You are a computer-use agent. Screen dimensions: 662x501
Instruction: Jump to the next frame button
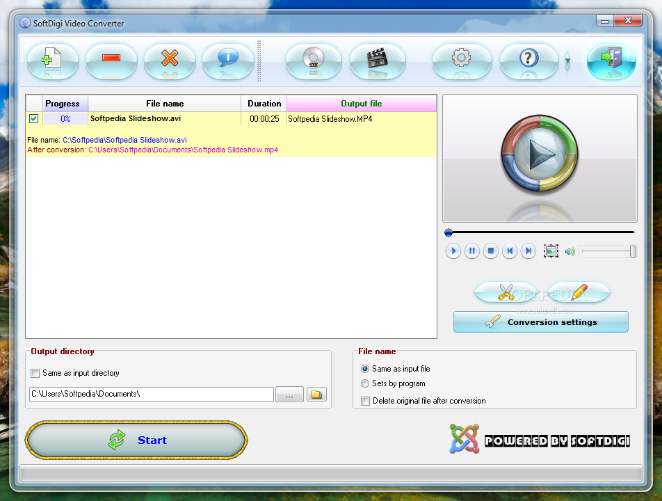coord(528,251)
